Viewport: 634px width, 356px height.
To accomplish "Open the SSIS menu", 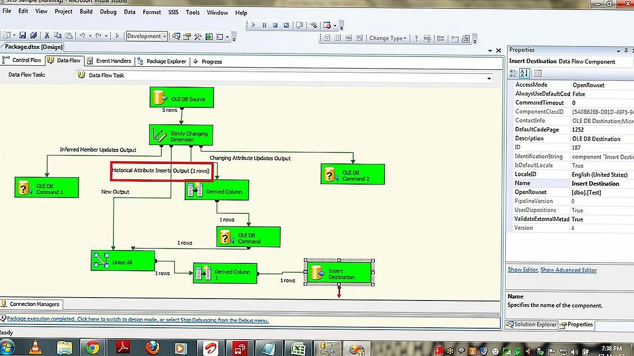I will click(x=173, y=12).
